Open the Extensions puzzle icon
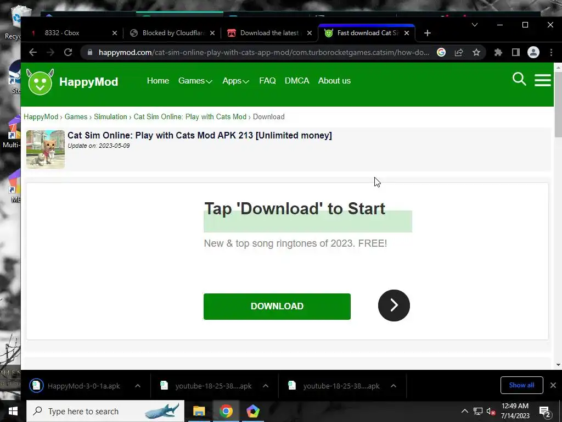The image size is (562, 422). (x=498, y=52)
